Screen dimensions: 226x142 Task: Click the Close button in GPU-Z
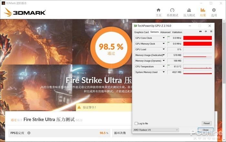pyautogui.click(x=206, y=130)
